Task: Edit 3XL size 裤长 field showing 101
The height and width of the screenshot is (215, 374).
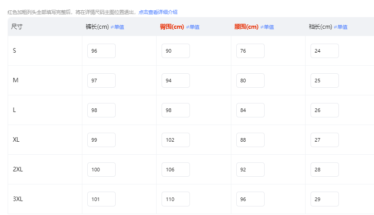Action: 101,199
